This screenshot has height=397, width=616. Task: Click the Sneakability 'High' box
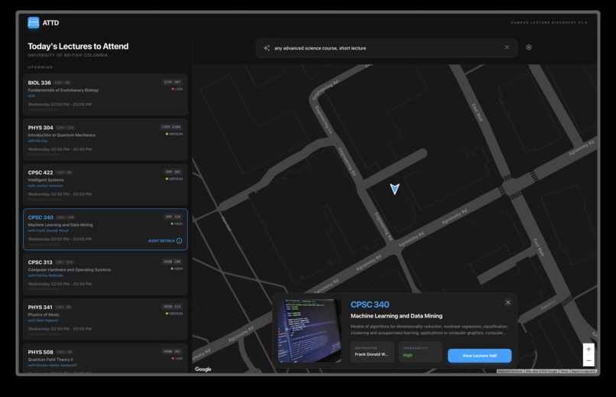coord(420,352)
